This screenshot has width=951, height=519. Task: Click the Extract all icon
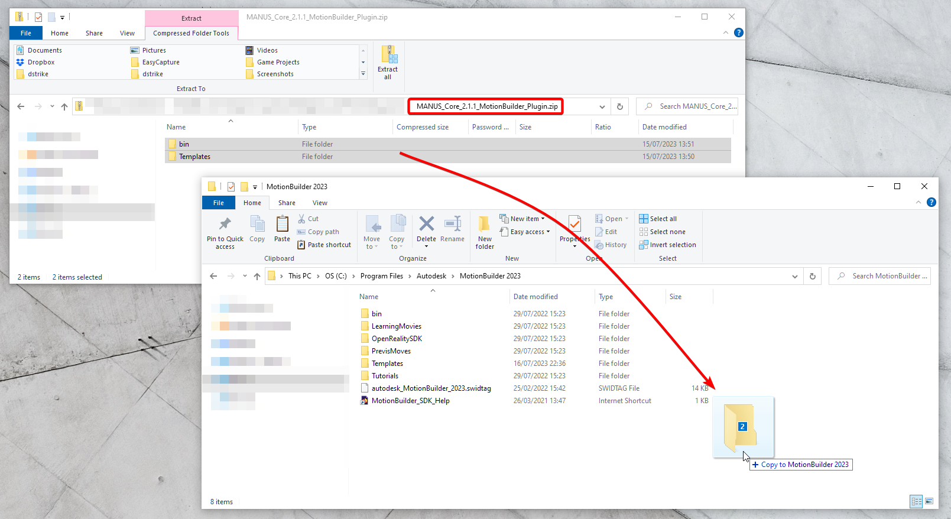388,61
